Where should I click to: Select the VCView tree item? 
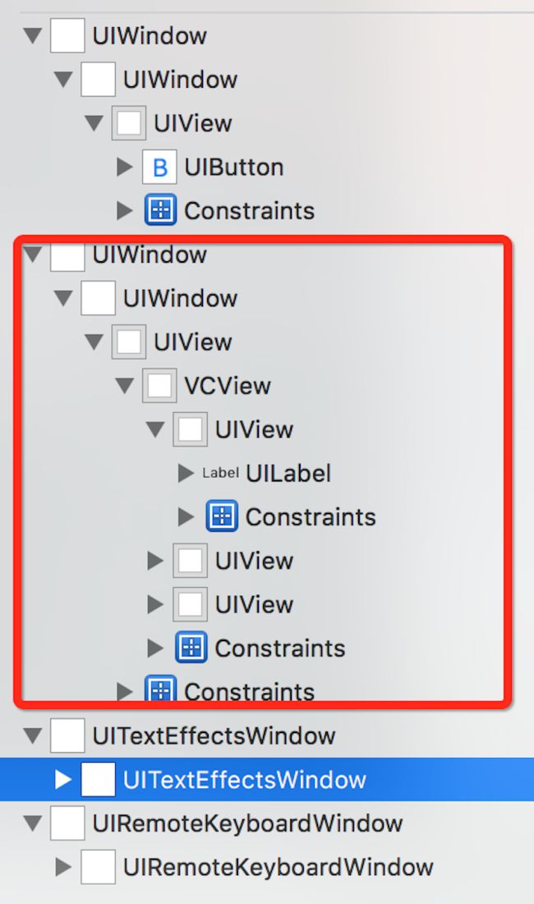(228, 386)
